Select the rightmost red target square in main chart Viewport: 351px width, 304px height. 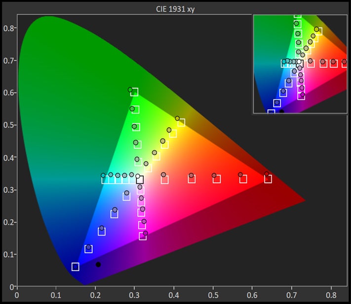268,179
